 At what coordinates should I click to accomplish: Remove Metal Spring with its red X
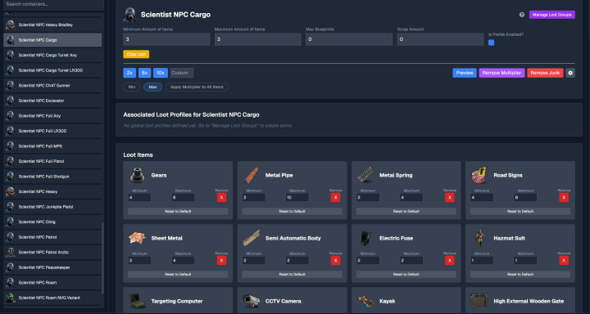pos(450,198)
